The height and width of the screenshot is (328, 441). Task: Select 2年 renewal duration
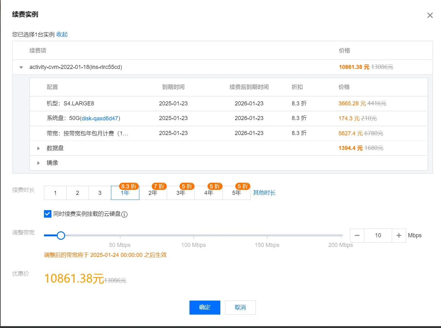pos(153,193)
